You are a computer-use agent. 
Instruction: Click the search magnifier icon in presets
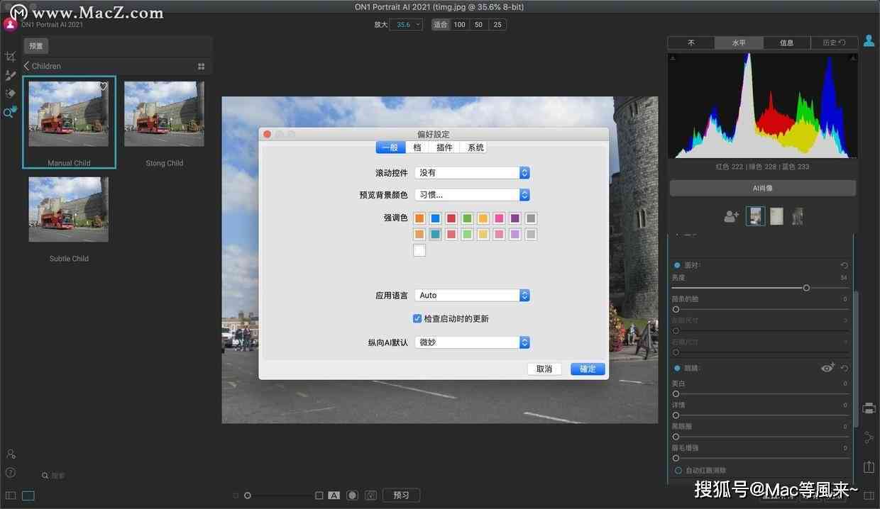coord(45,476)
